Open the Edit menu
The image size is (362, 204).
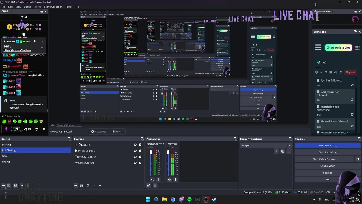pos(10,7)
